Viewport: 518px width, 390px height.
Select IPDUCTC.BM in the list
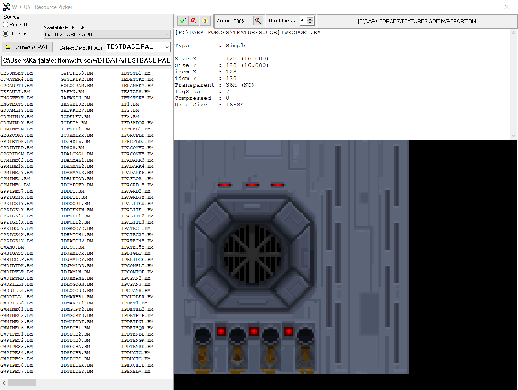136,353
